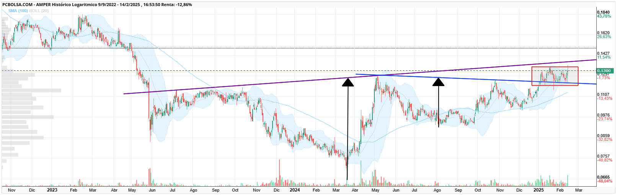617x195 pixels.
Task: Click the Mar label at the right end of the time axis
Action: coord(579,190)
